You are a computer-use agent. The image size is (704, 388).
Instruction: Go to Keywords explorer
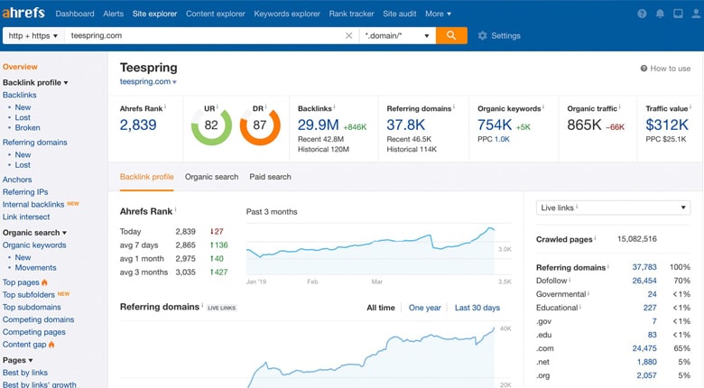(287, 14)
